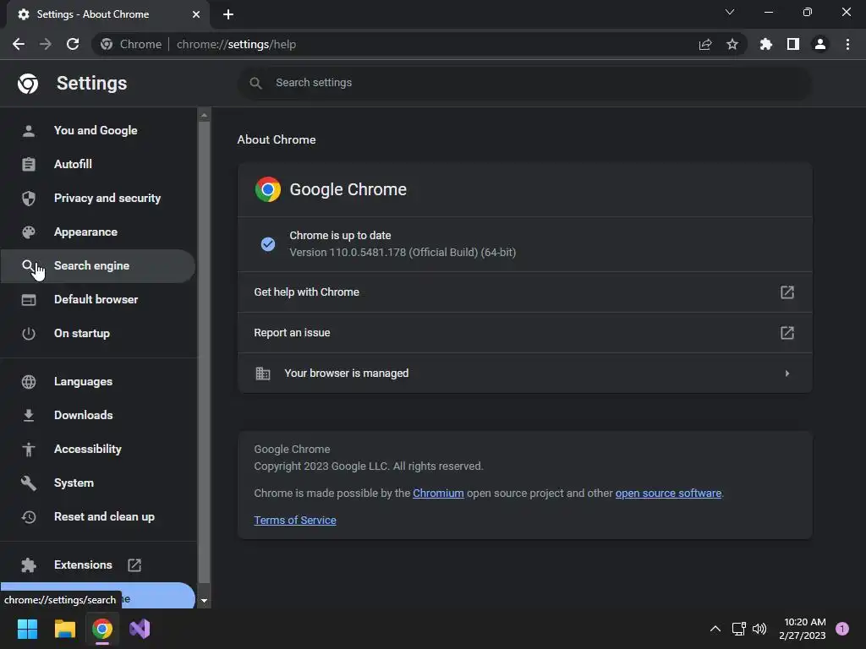
Task: Open the open source software link
Action: point(668,494)
